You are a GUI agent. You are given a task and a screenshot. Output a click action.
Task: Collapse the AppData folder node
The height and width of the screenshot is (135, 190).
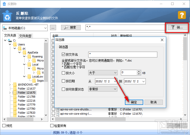[20, 52]
